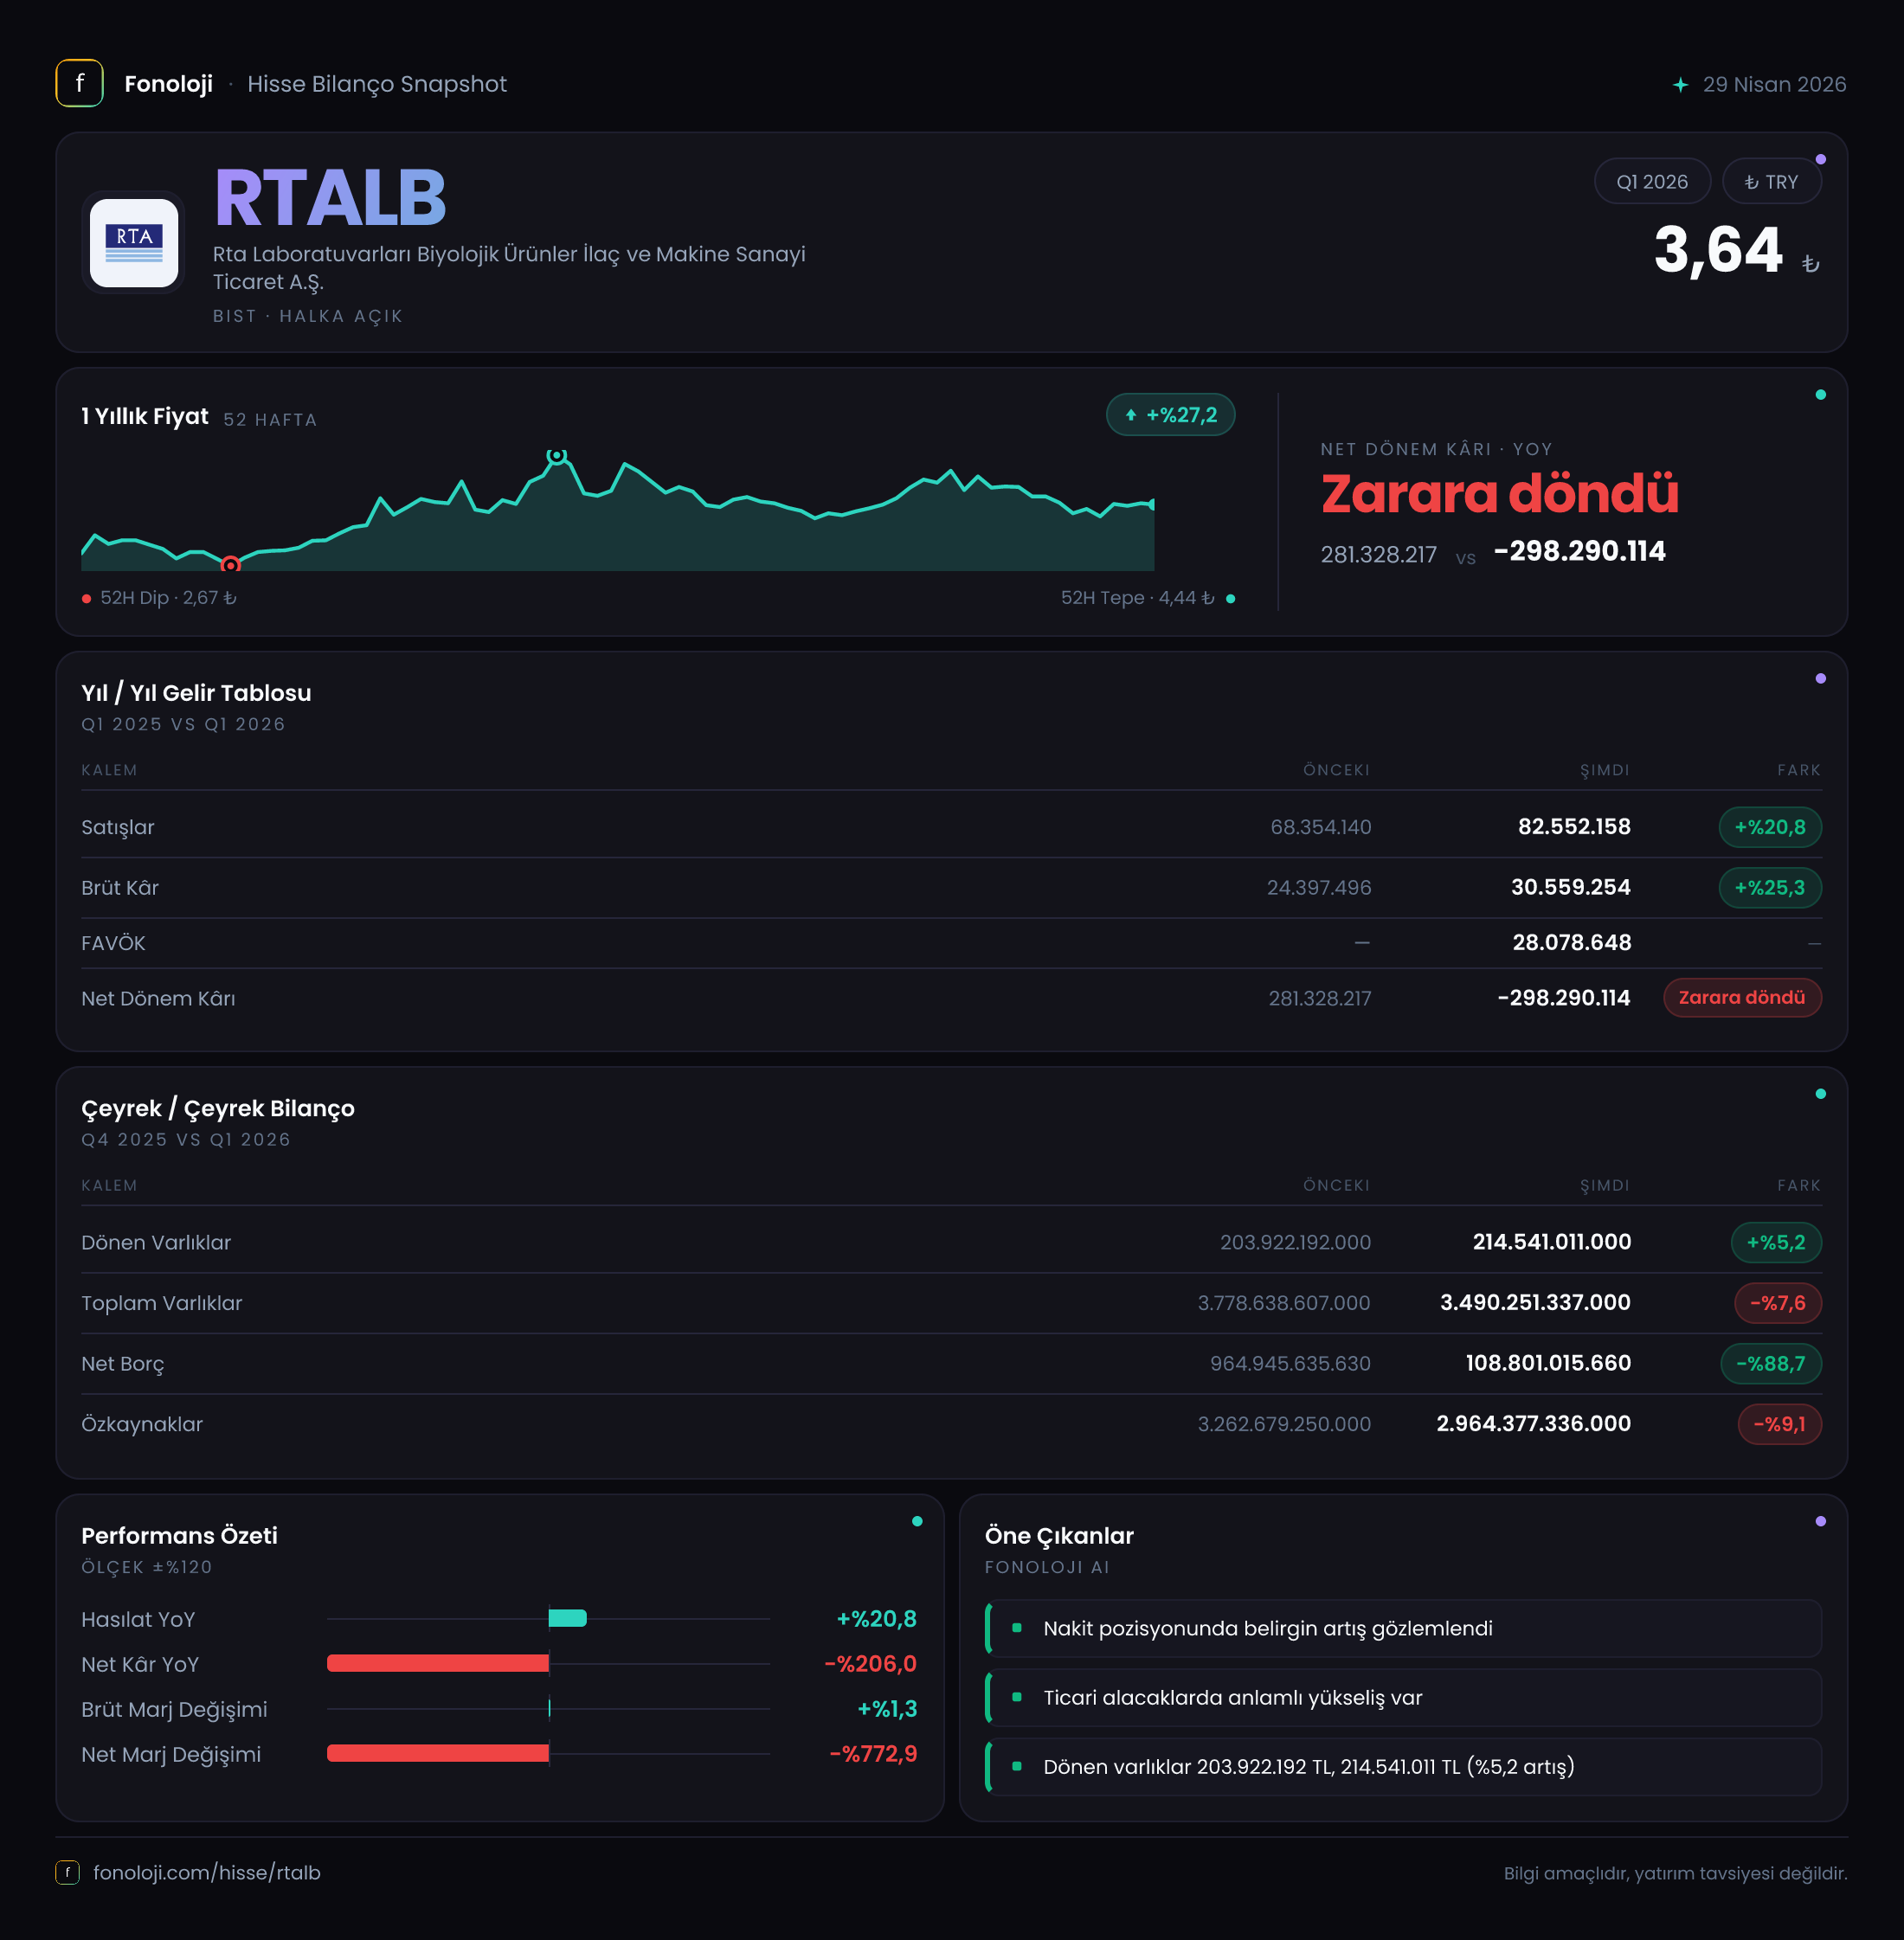
Task: Click the +%27,2 yearly change badge
Action: tap(1170, 415)
